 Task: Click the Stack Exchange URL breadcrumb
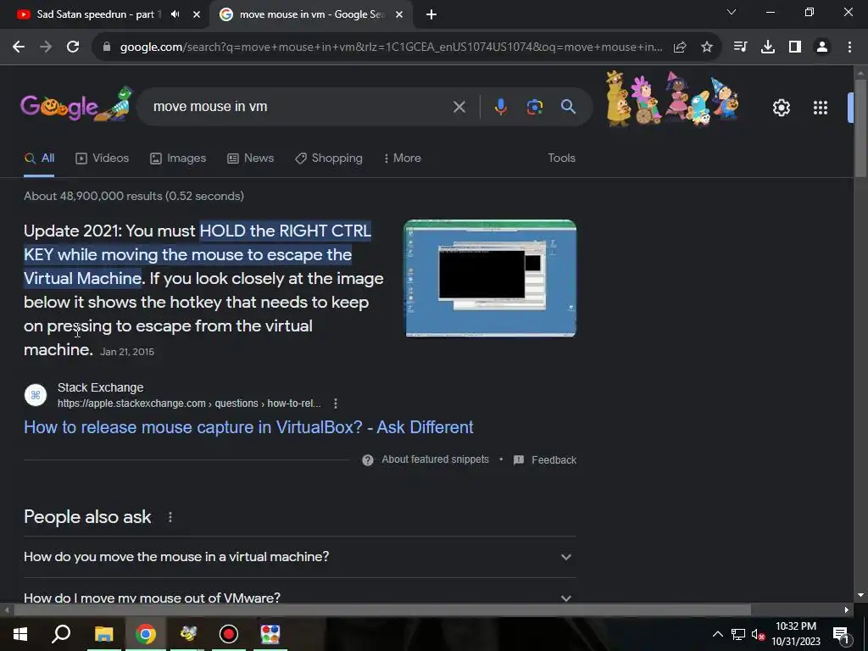coord(189,403)
